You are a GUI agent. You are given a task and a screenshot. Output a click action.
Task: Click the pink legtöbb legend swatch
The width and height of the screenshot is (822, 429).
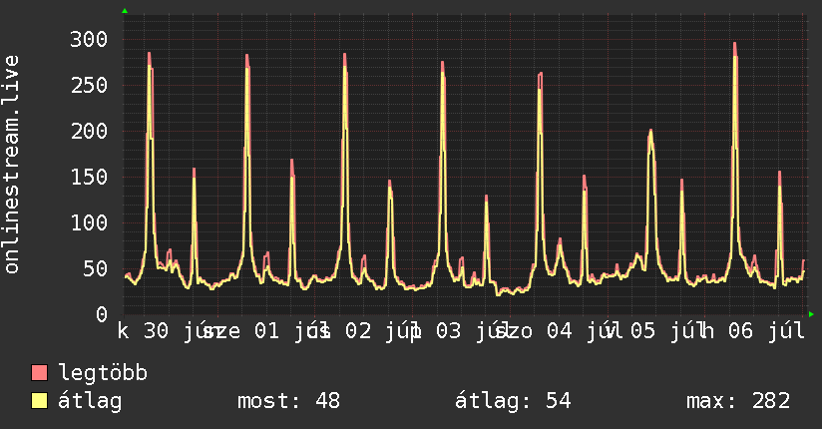39,373
